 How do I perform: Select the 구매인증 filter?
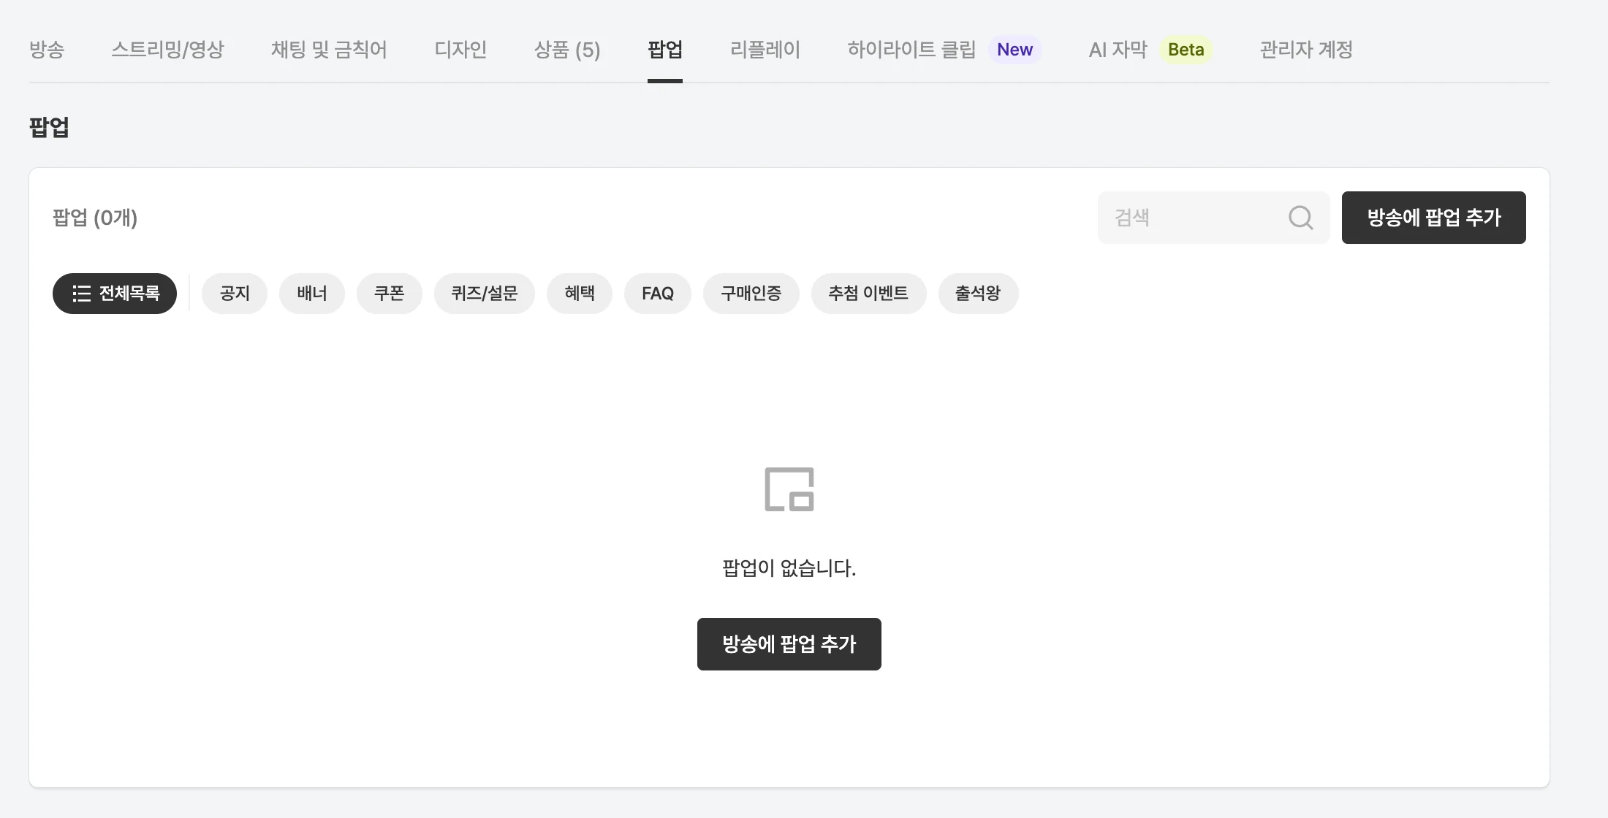(x=751, y=294)
